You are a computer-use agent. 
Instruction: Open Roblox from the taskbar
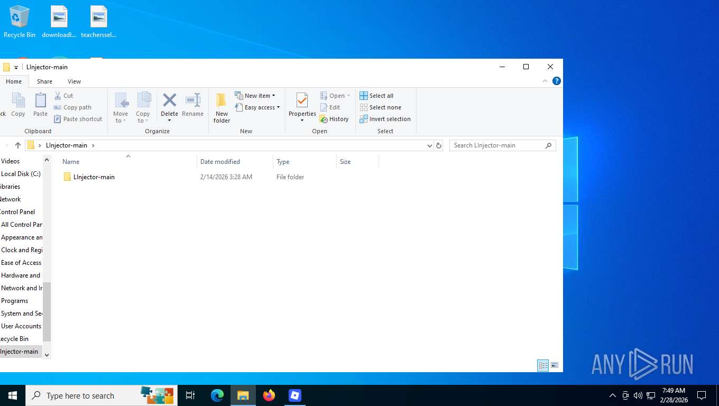pyautogui.click(x=295, y=395)
